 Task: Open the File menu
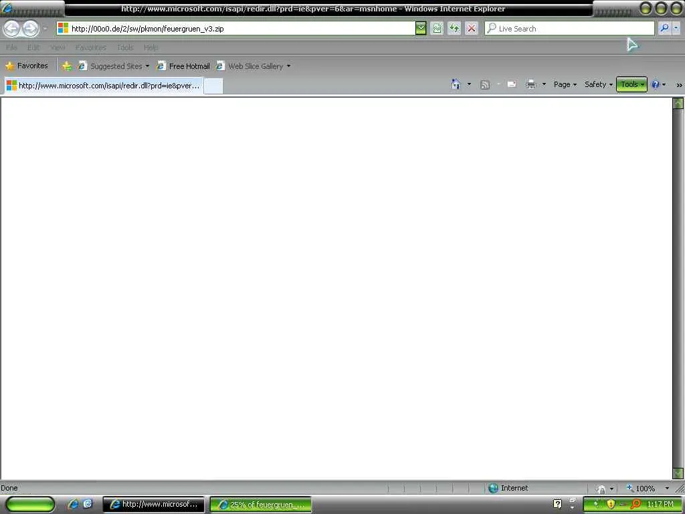12,48
